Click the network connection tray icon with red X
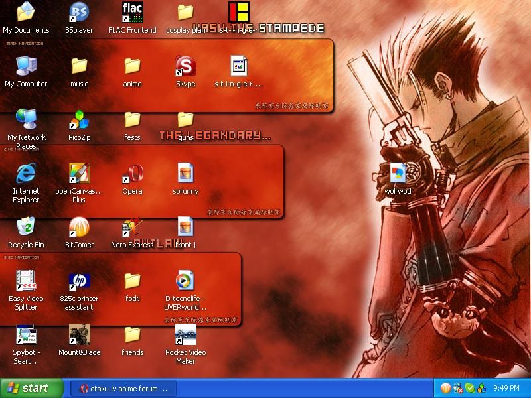 [457, 388]
